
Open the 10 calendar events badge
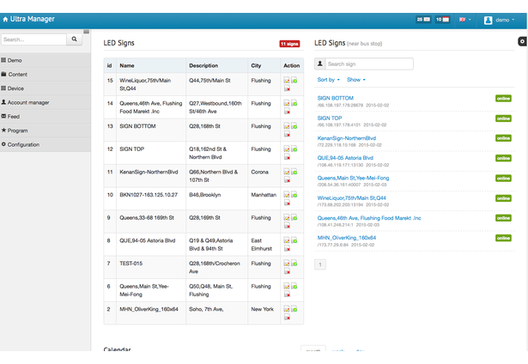442,20
